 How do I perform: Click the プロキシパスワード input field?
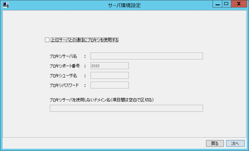[x=110, y=85]
